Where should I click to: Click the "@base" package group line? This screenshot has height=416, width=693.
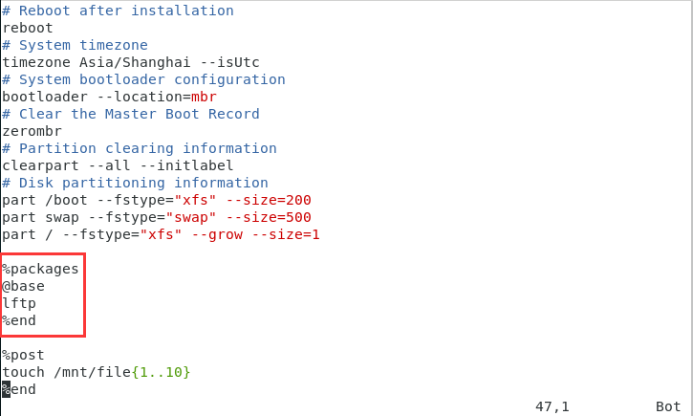coord(24,286)
